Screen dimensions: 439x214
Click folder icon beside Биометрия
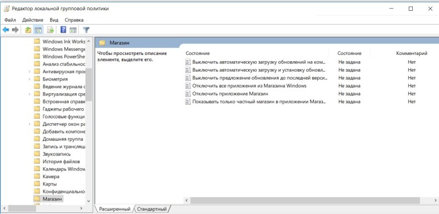(37, 79)
